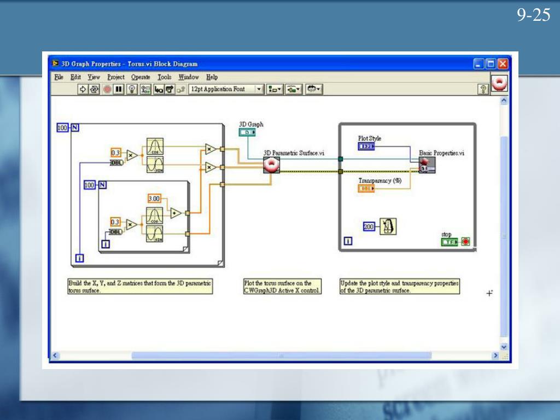Click the Run Continuously button
The width and height of the screenshot is (560, 420).
tap(95, 89)
